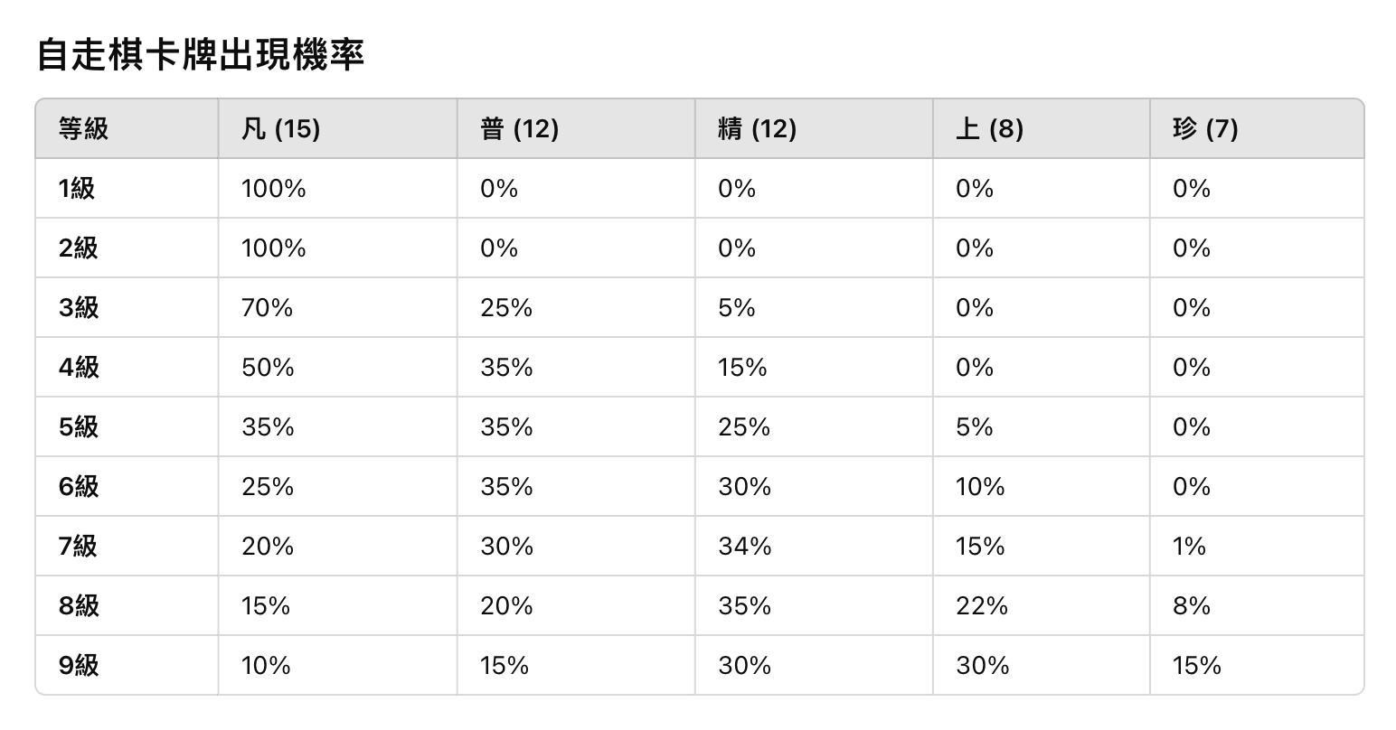Click the 自走棋卡牌出現機率 title

pyautogui.click(x=200, y=54)
